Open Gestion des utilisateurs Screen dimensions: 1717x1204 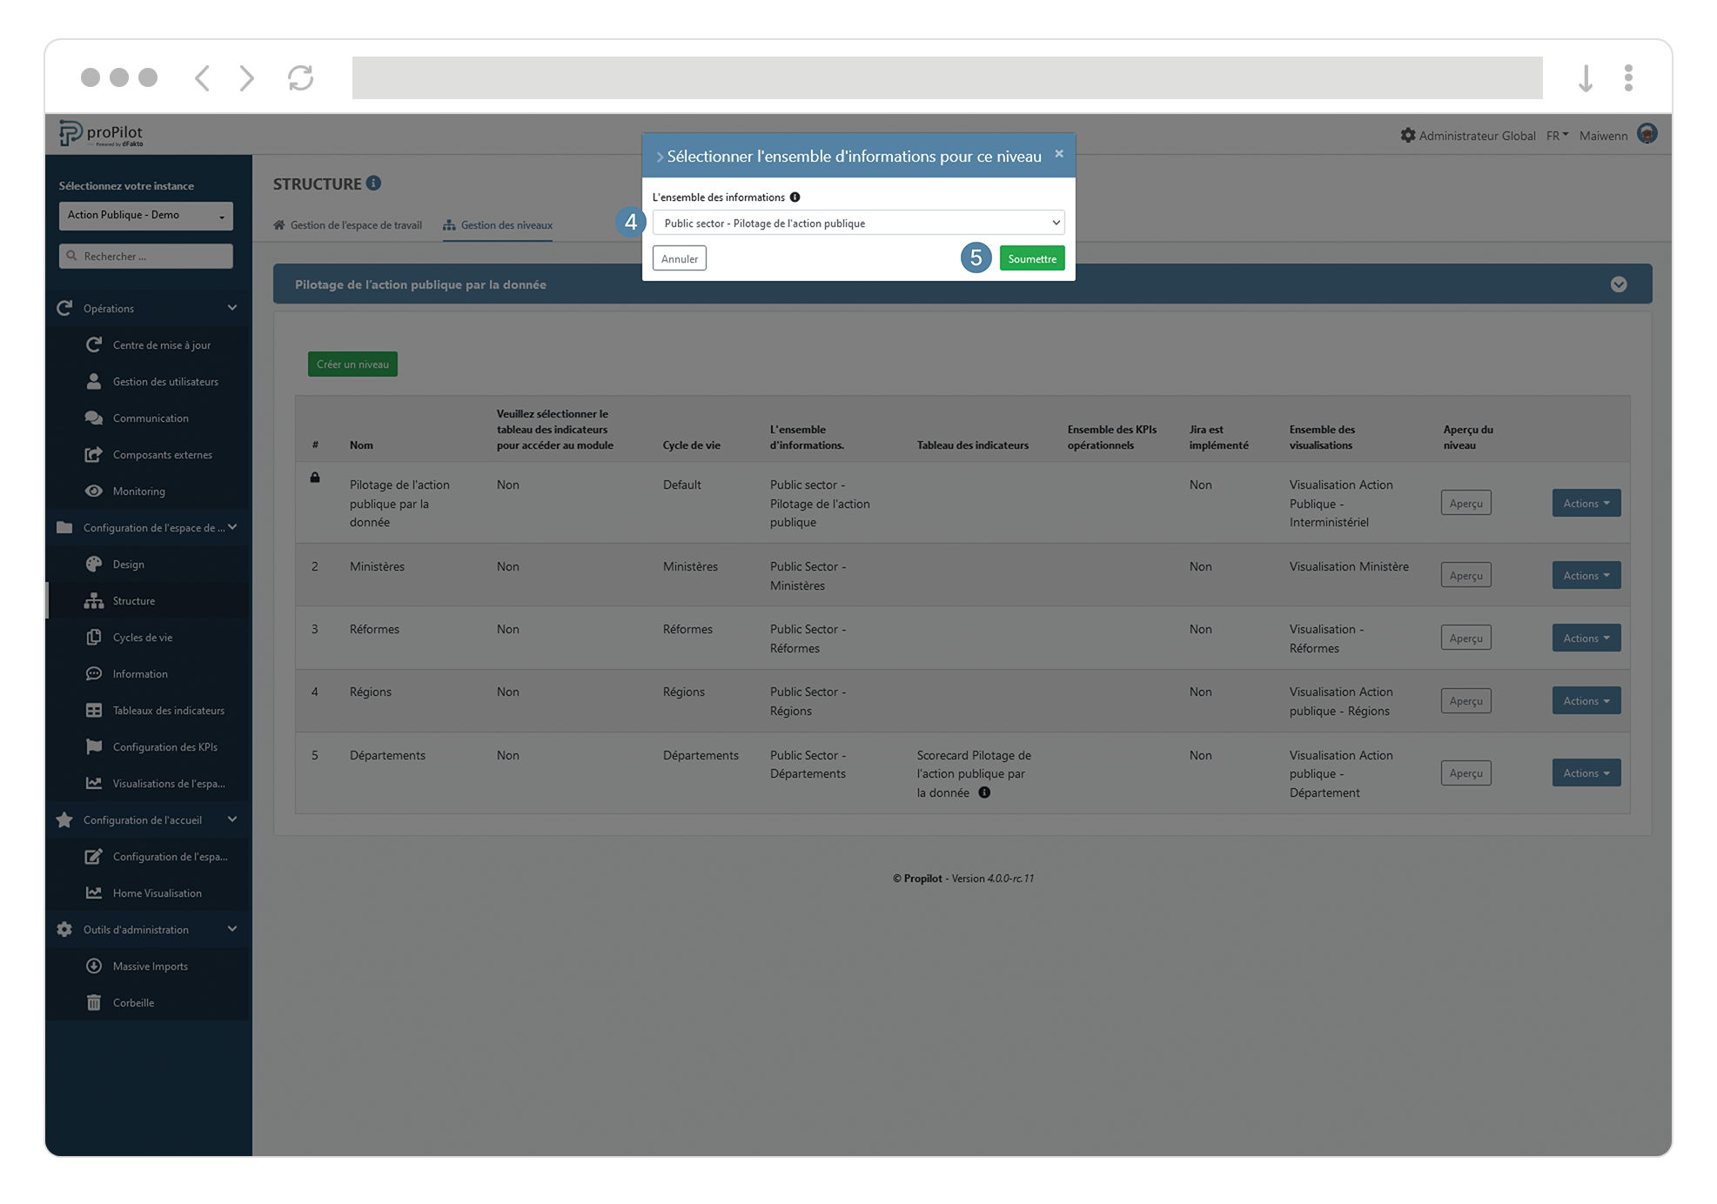click(x=165, y=381)
